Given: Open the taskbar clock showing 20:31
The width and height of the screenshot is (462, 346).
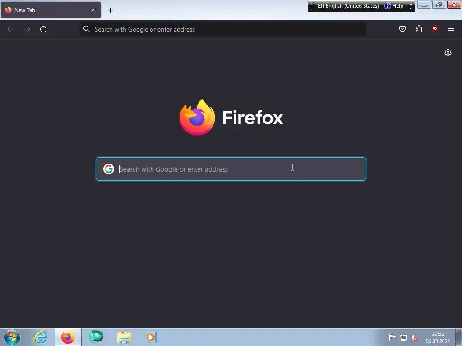Looking at the screenshot, I should (438, 337).
